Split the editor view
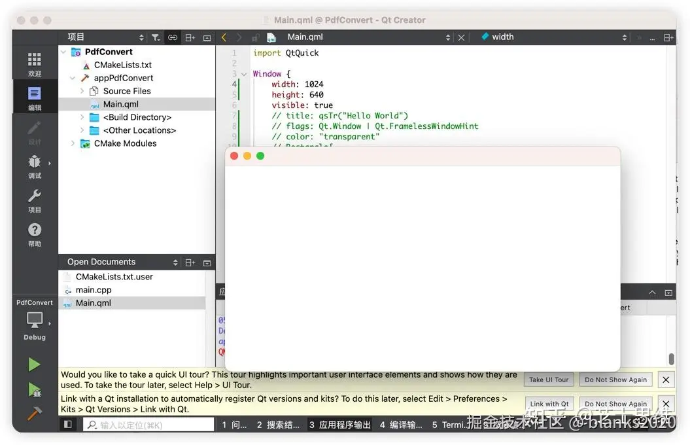 pyautogui.click(x=668, y=37)
